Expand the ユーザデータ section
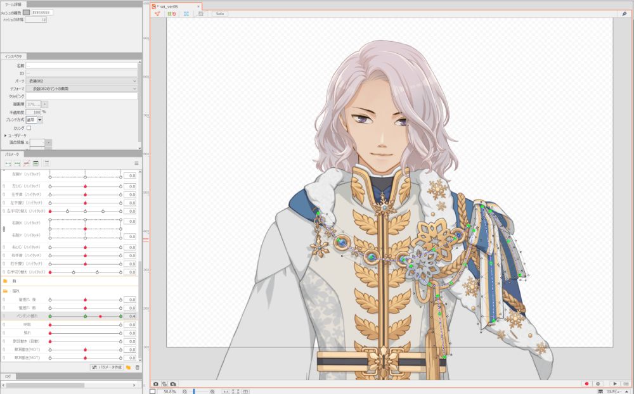 [5, 136]
